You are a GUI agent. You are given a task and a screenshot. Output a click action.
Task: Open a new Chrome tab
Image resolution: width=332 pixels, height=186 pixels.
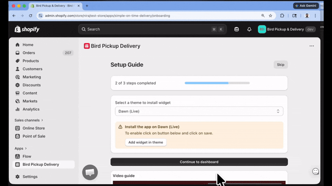[x=87, y=6]
